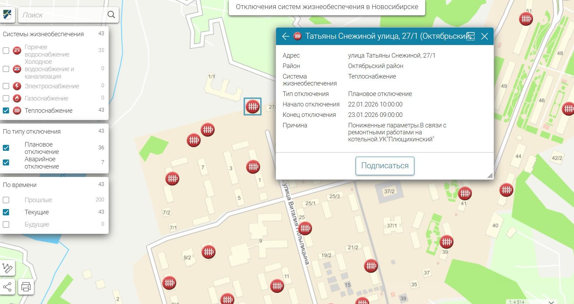Click the map scale value 1:4 514
The height and width of the screenshot is (304, 574).
coord(517,302)
